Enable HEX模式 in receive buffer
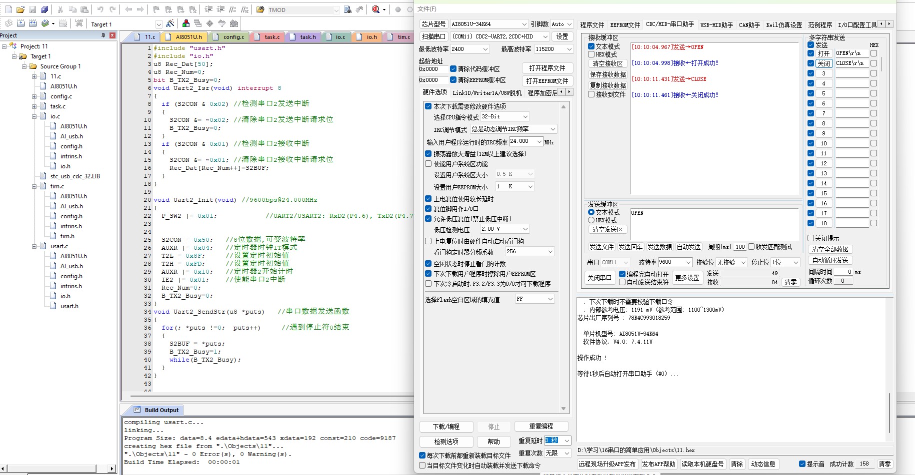The width and height of the screenshot is (915, 475). [591, 54]
